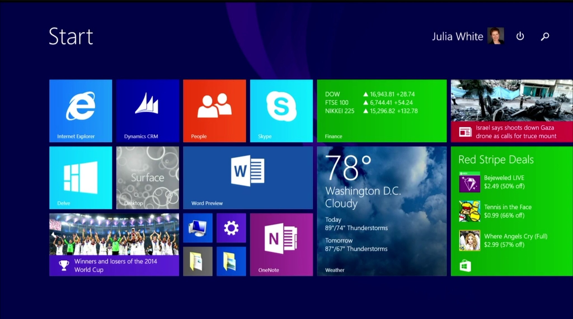Viewport: 573px width, 319px height.
Task: Click the Store logo in the deals tile
Action: pyautogui.click(x=465, y=266)
